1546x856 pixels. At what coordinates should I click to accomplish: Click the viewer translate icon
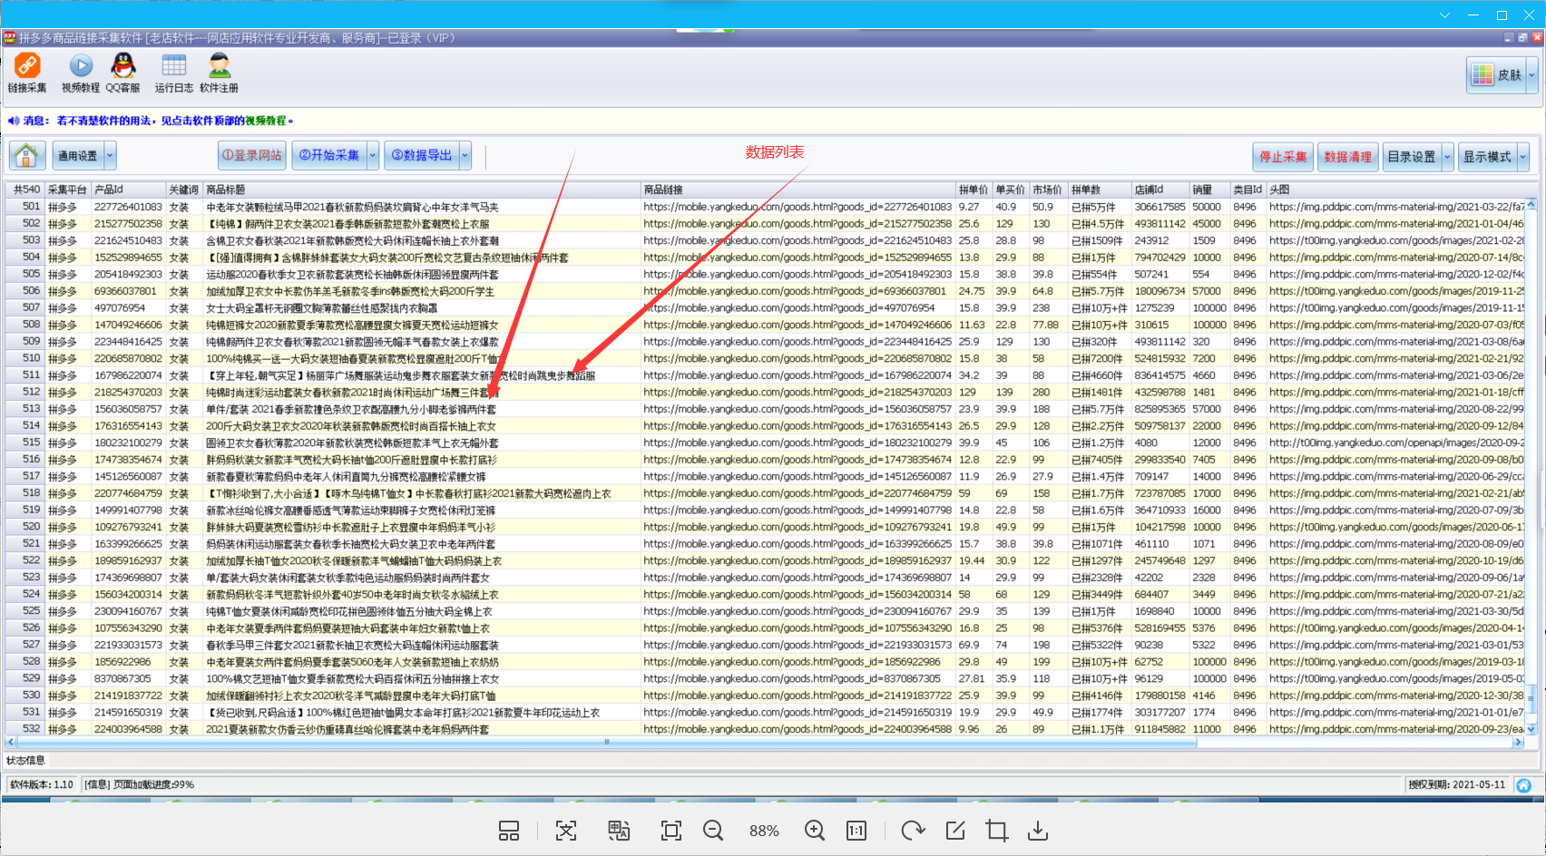coord(619,831)
